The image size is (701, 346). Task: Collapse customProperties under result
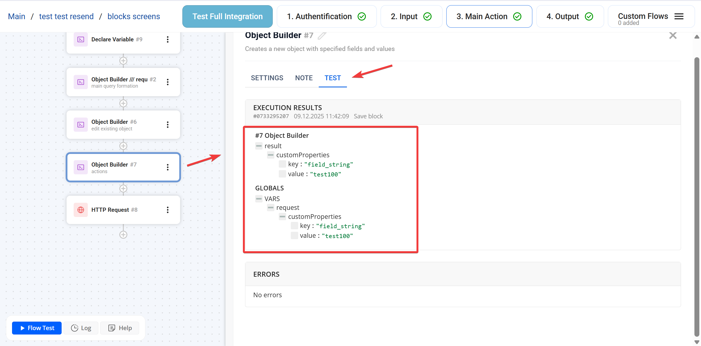pyautogui.click(x=271, y=155)
